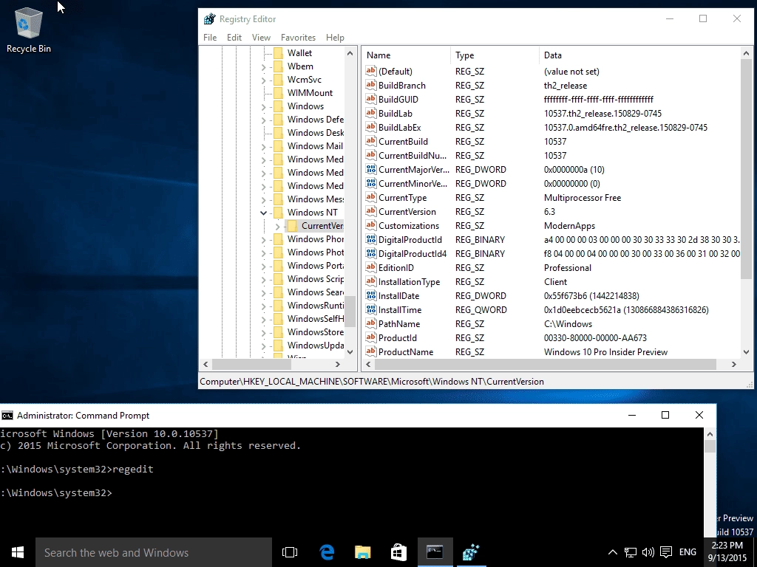Sort values by the Data column header
The width and height of the screenshot is (757, 567).
pyautogui.click(x=639, y=55)
